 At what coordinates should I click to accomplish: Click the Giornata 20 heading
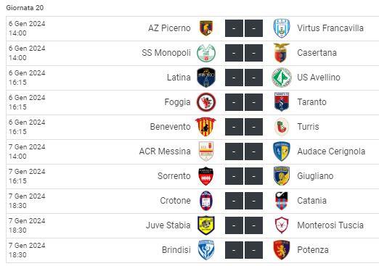[x=25, y=8]
